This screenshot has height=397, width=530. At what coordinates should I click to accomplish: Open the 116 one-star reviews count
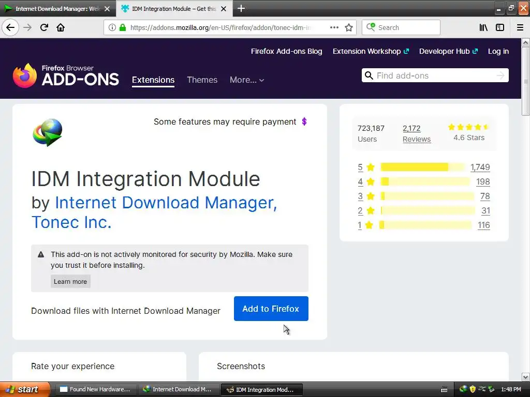(484, 225)
